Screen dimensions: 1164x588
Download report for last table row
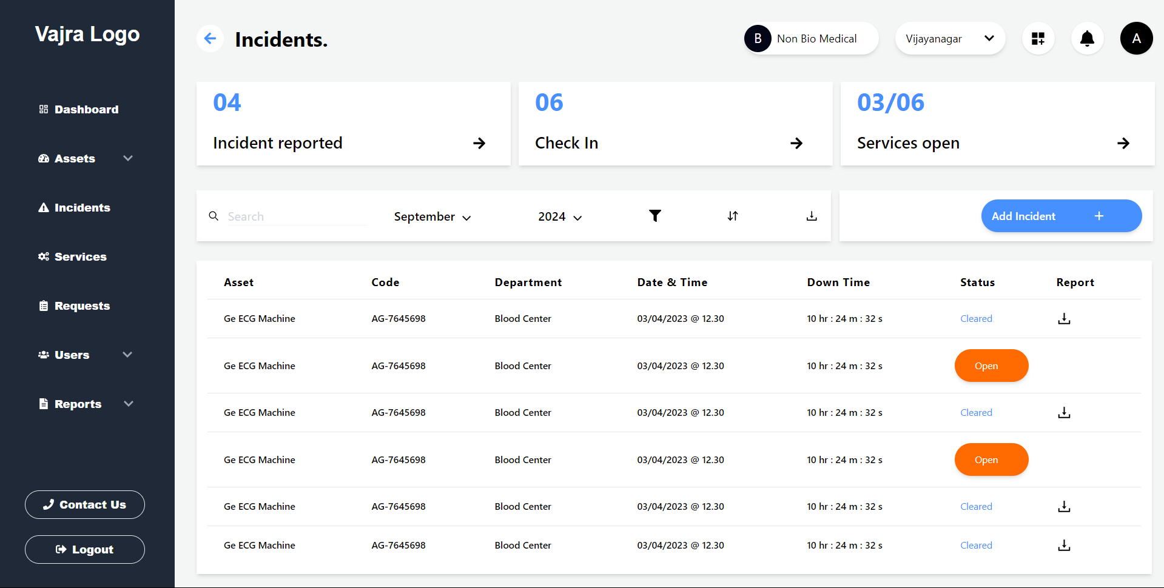pos(1064,546)
